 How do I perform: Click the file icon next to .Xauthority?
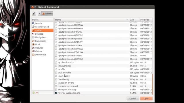click(56, 79)
